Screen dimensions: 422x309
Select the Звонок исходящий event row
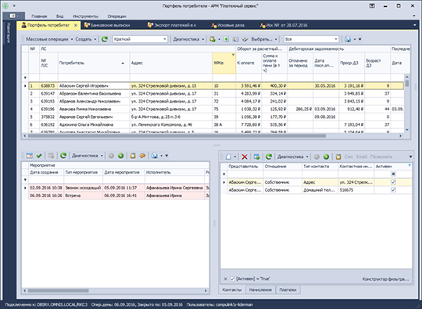tap(119, 188)
